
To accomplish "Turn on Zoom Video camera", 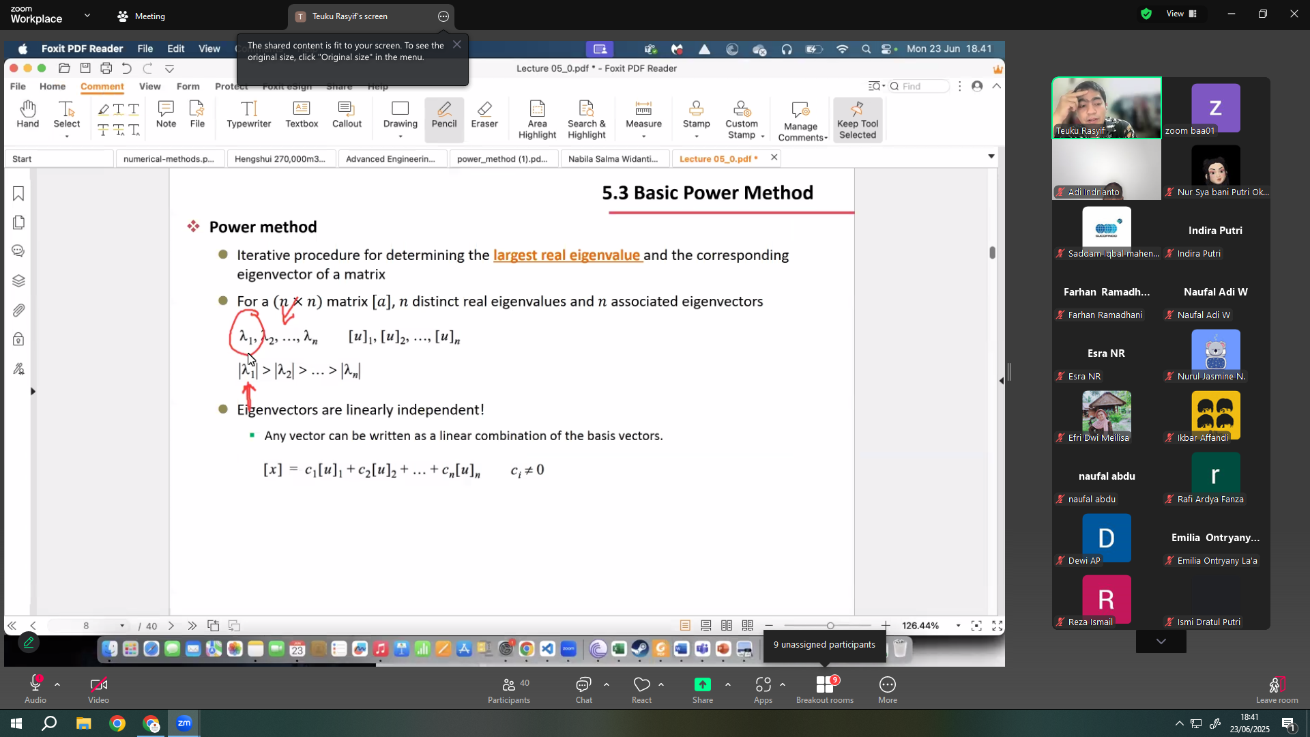I will point(98,690).
